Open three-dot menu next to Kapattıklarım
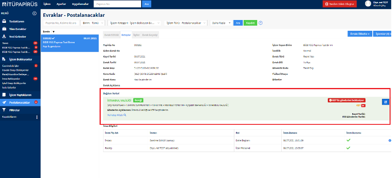Screen dimensions: 392x178 point(37,117)
